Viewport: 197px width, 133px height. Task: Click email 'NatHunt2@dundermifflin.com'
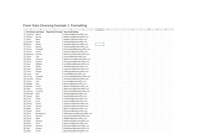tap(75, 84)
